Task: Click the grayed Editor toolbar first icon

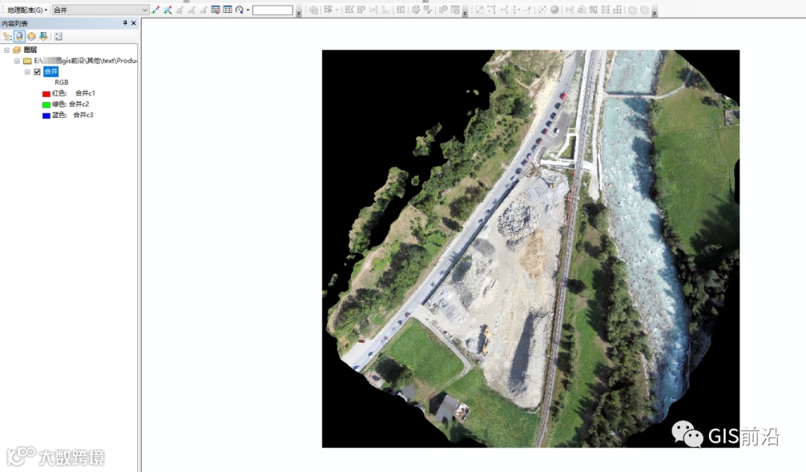Action: click(x=313, y=10)
